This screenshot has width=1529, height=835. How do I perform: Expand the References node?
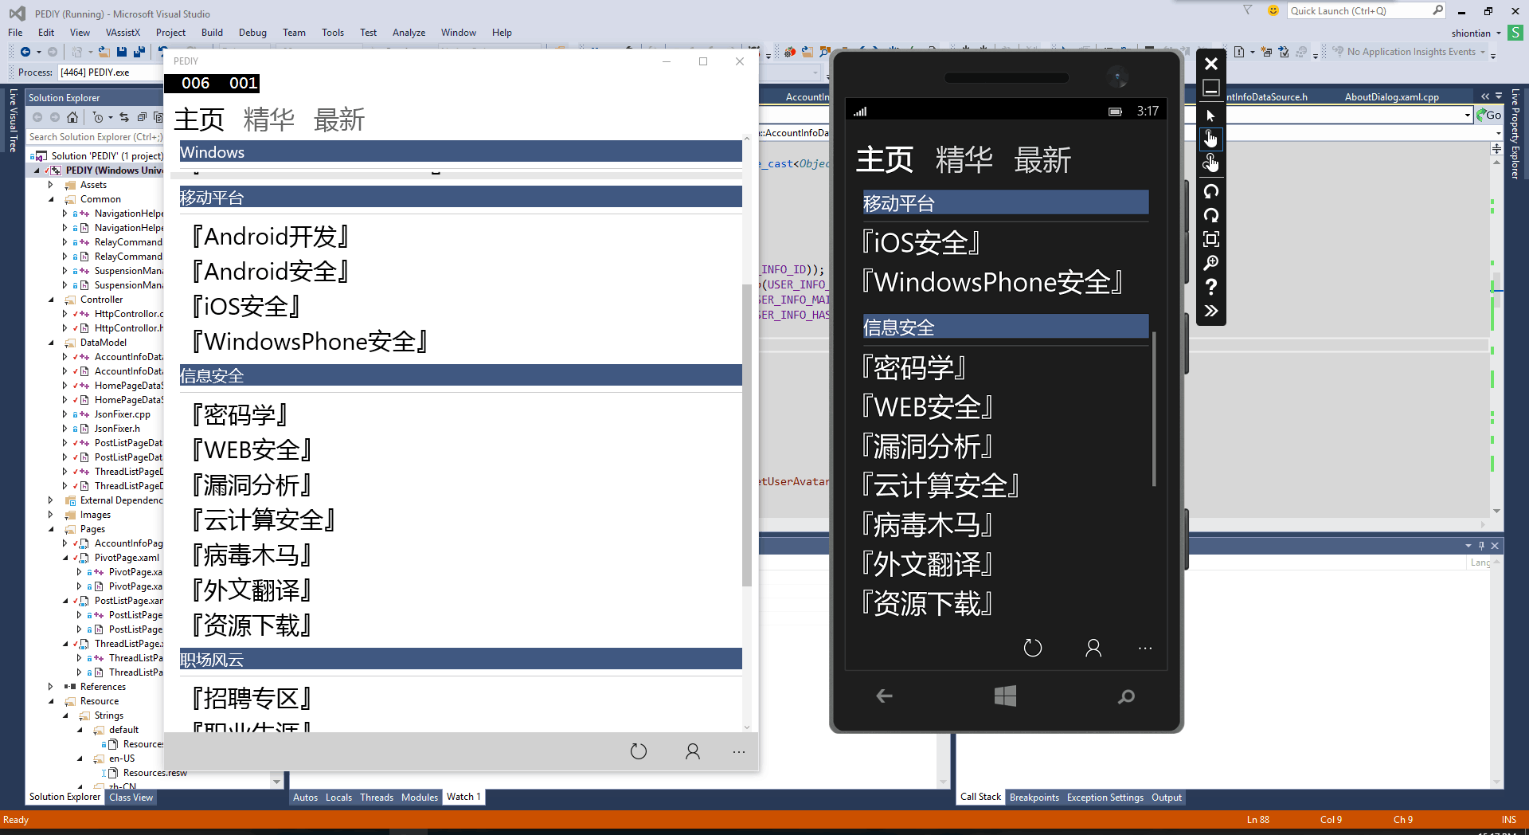click(x=51, y=687)
